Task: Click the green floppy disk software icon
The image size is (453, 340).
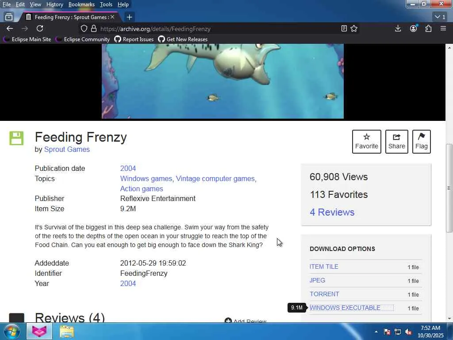Action: 16,138
